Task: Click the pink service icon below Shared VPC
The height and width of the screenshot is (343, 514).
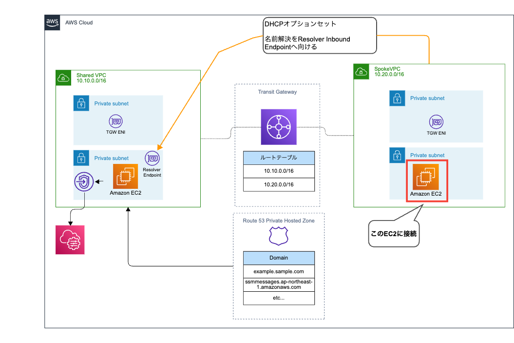Action: 70,240
